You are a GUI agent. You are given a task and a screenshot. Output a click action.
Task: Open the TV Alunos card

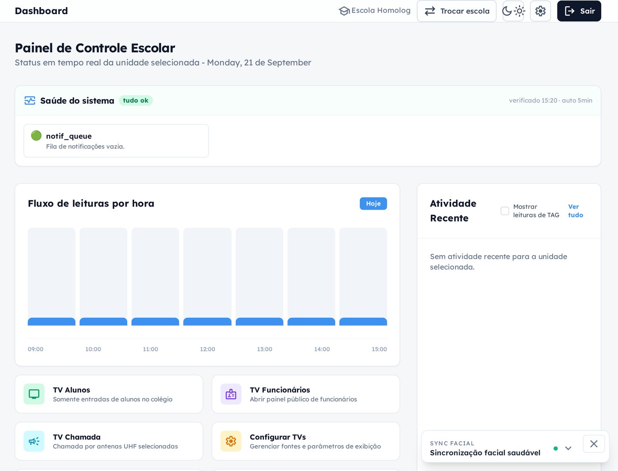pyautogui.click(x=109, y=394)
